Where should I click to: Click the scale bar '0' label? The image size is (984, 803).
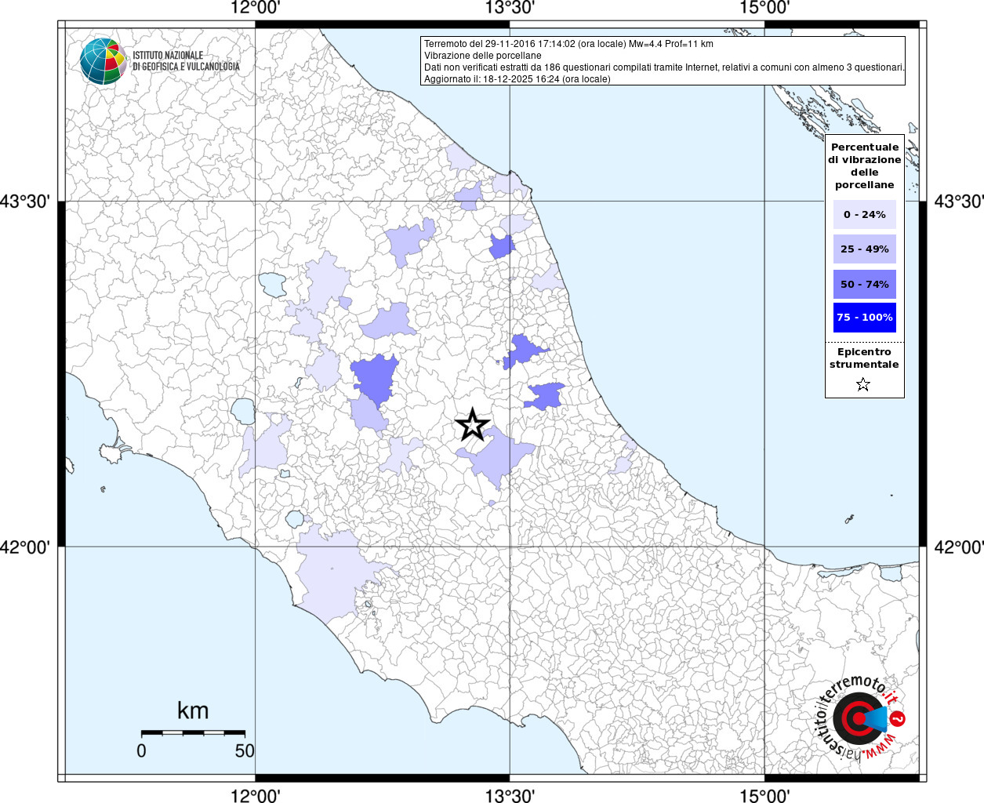(141, 750)
